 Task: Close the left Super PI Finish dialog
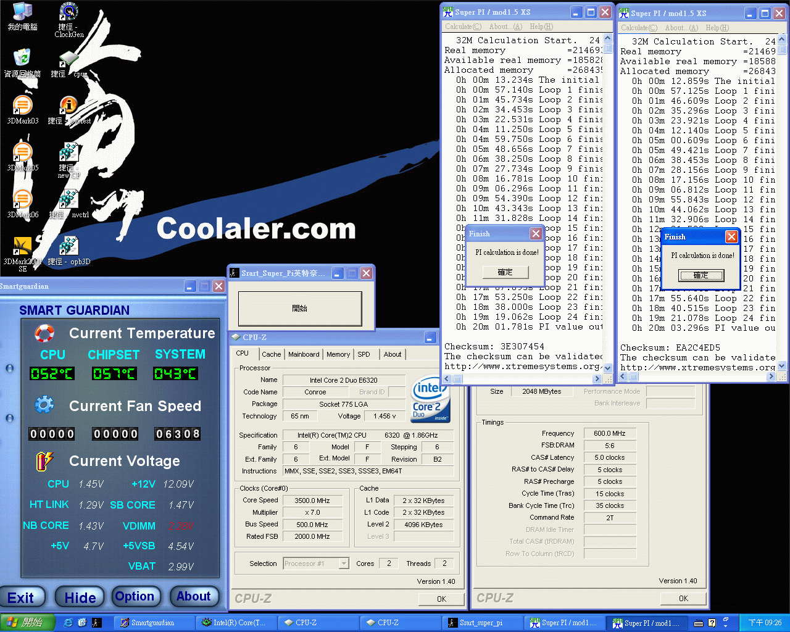tap(536, 233)
